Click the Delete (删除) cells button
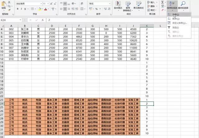The image size is (199, 138). (x=152, y=6)
